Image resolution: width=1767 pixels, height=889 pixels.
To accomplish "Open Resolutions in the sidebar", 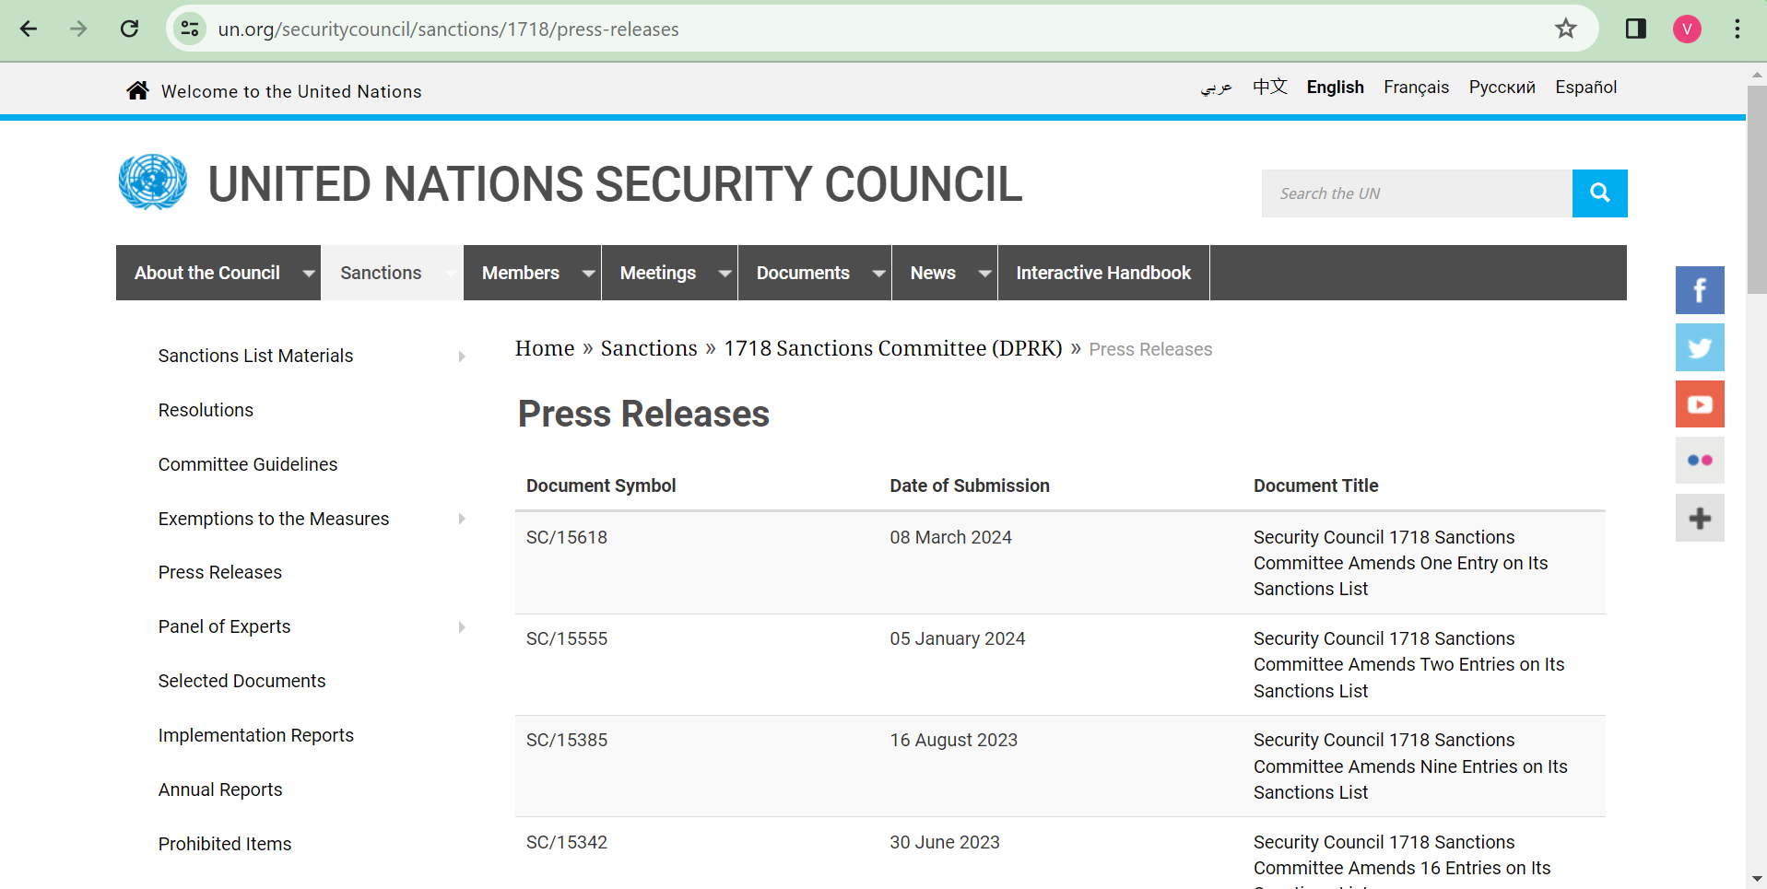I will 206,410.
